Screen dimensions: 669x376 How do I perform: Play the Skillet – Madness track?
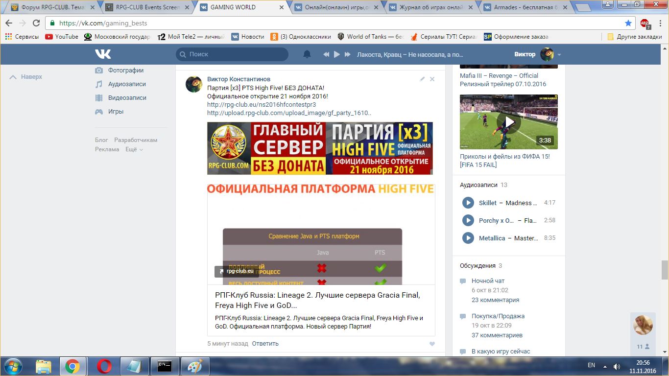coord(468,203)
